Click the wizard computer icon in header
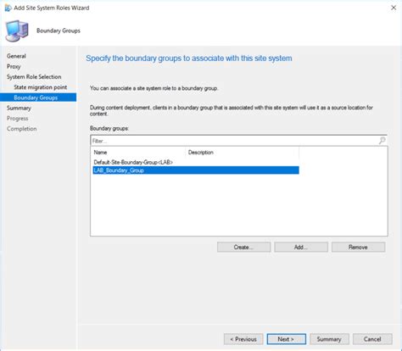The height and width of the screenshot is (351, 402). pos(17,31)
